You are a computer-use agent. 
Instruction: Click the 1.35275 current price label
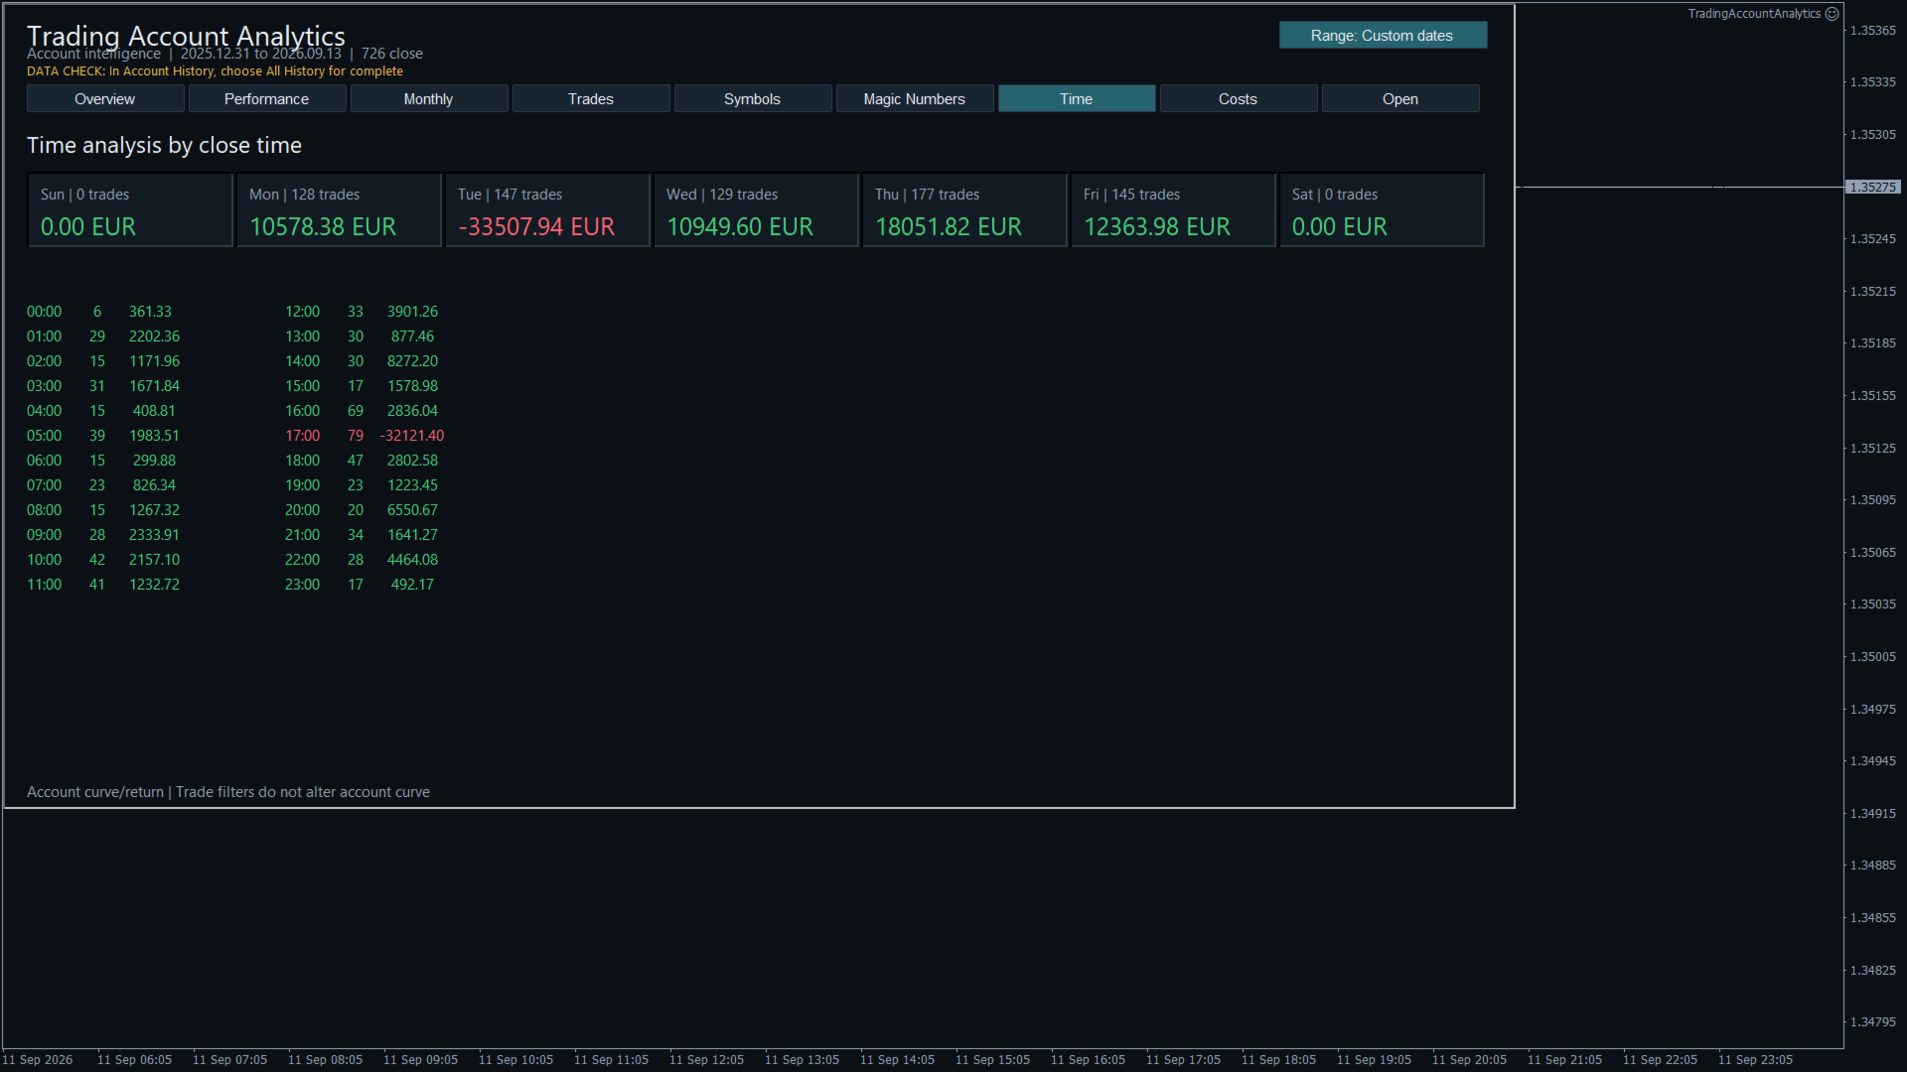coord(1873,187)
